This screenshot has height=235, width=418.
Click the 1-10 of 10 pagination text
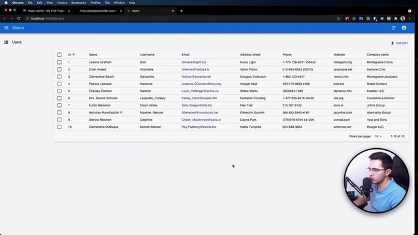[397, 136]
